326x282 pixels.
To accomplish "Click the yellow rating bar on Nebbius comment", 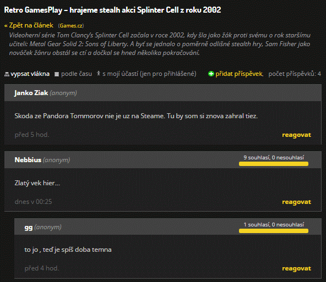I will [x=274, y=164].
